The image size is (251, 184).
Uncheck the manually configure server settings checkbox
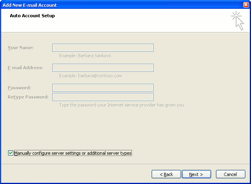point(10,153)
